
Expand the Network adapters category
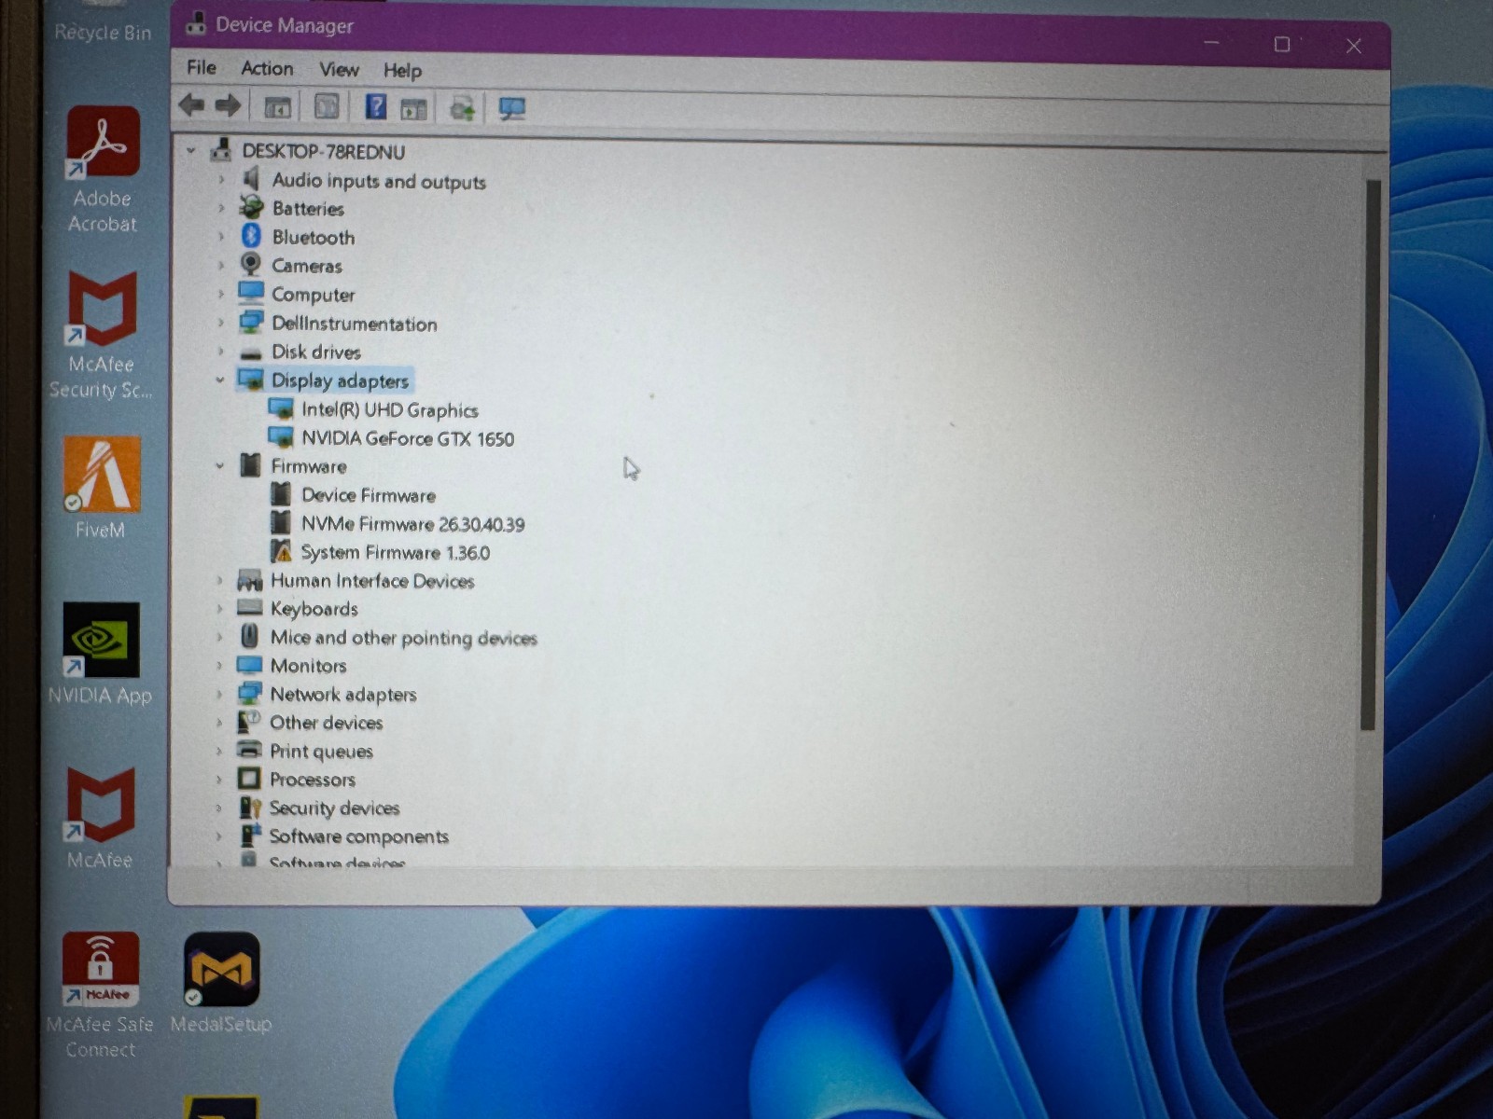coord(219,695)
